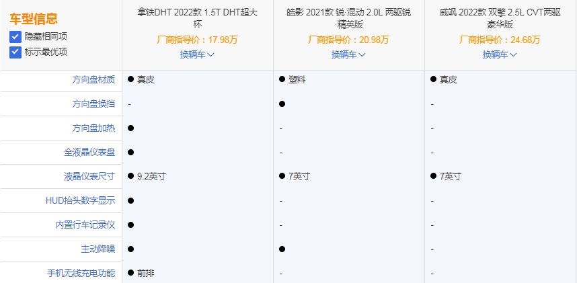Select the 全液晶仪表盘 row label
577x283 pixels.
pos(89,152)
